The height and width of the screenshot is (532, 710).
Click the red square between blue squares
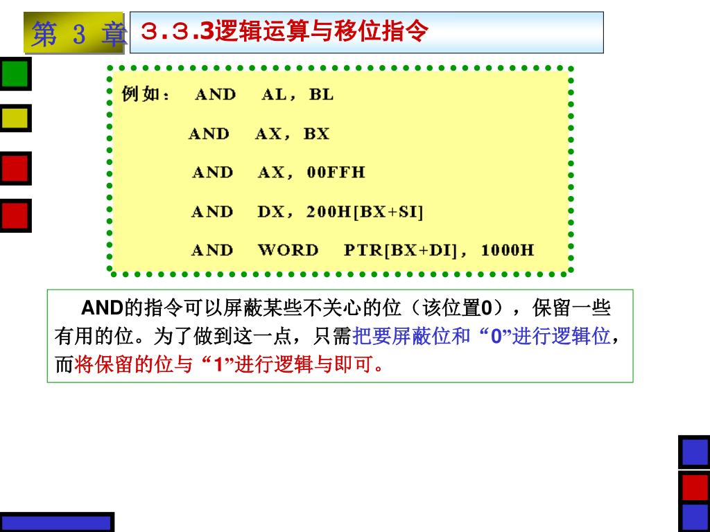[695, 487]
